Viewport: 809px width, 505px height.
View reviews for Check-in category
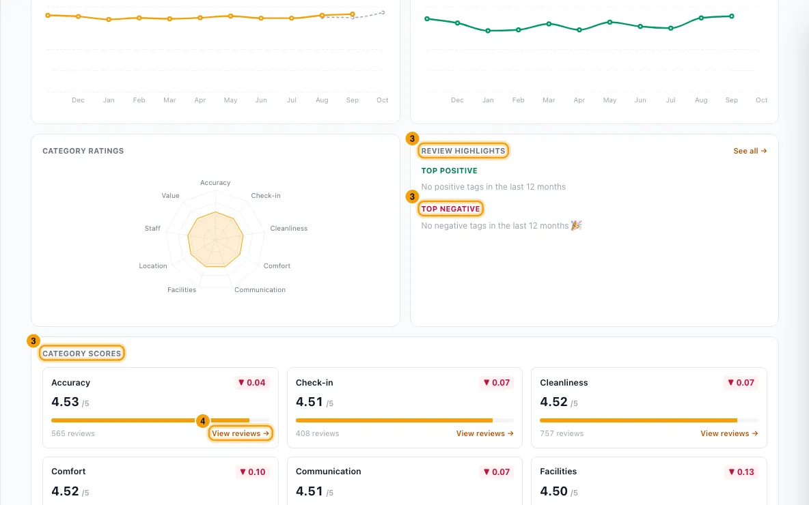pos(484,433)
